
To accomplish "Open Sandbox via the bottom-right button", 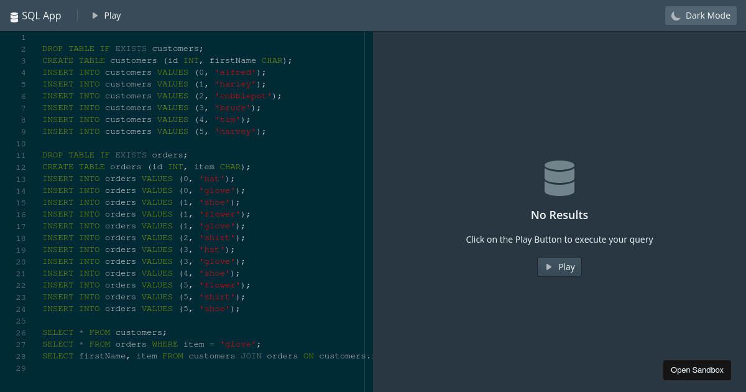I will [697, 370].
